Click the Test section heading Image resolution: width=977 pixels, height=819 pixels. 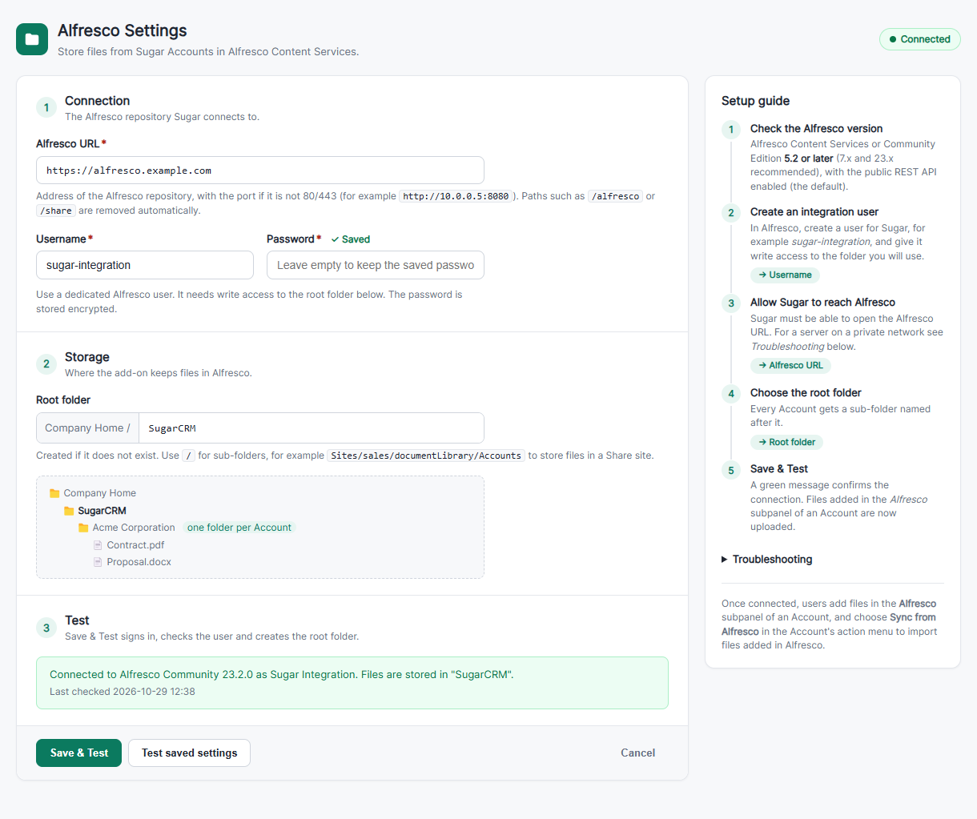click(x=77, y=620)
